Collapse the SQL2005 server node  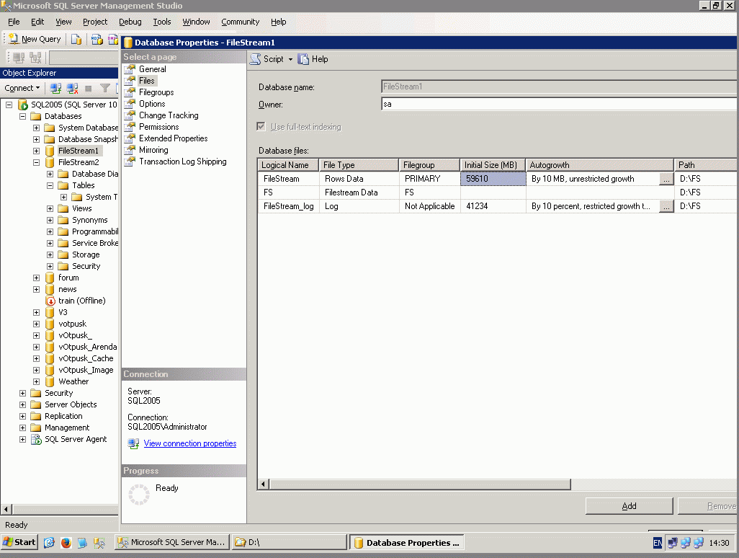click(x=9, y=105)
